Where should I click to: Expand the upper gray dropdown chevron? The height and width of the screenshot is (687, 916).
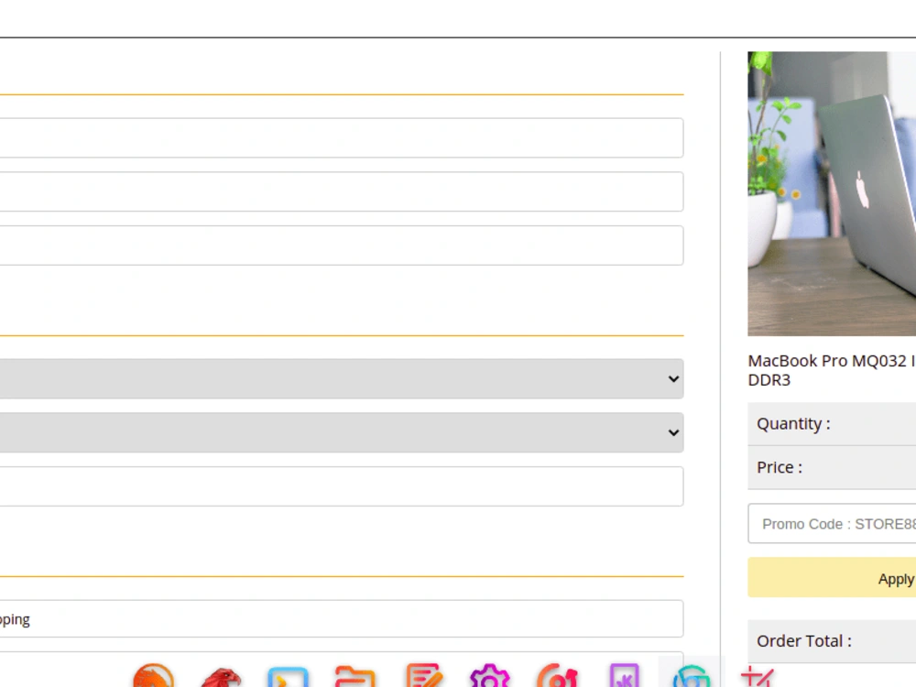[673, 378]
